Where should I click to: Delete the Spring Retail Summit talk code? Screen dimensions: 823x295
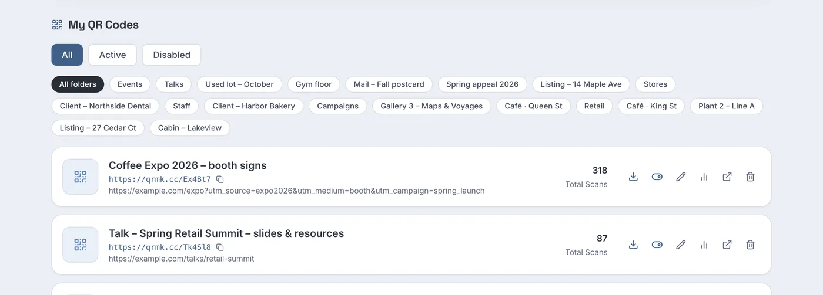pos(750,245)
